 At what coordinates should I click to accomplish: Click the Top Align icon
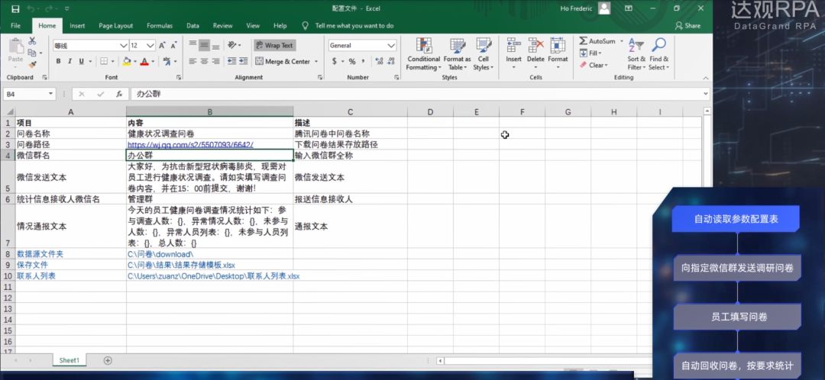pos(192,45)
